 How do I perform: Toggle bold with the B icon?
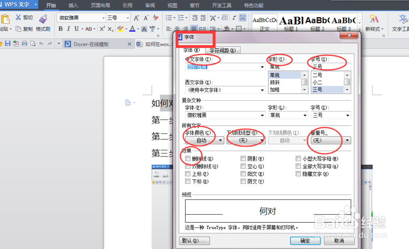(x=60, y=29)
